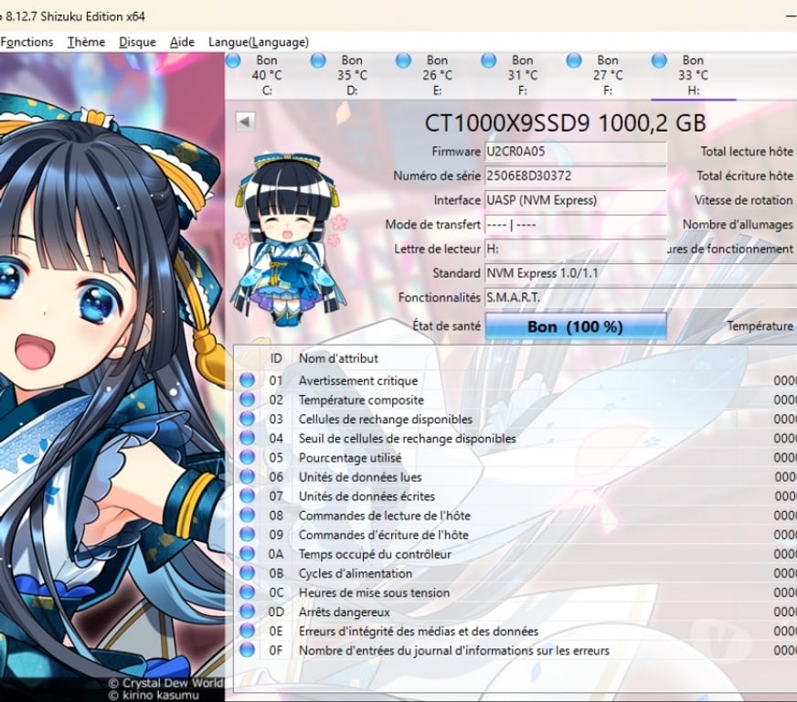797x702 pixels.
Task: Select drive D: status orb at 35 °C
Action: tap(318, 61)
